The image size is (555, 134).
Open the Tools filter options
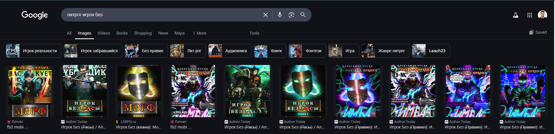(x=254, y=33)
